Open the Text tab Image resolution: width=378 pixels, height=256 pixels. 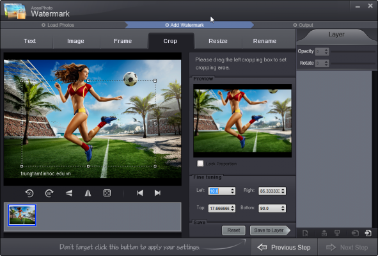click(30, 41)
